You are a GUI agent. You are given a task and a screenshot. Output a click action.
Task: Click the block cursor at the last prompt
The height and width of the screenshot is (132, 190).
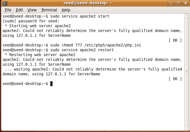[x=51, y=84]
